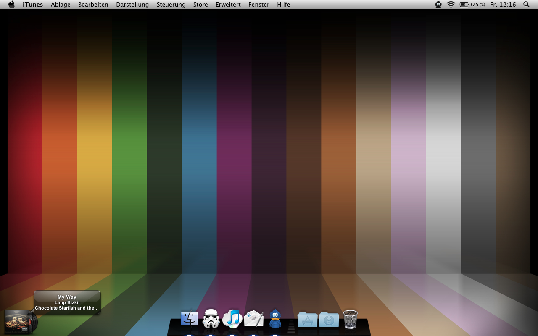Open the Steuerung menu
This screenshot has width=538, height=336.
pos(171,5)
